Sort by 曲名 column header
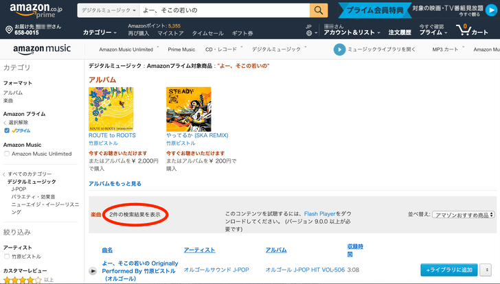The width and height of the screenshot is (500, 284). click(107, 250)
